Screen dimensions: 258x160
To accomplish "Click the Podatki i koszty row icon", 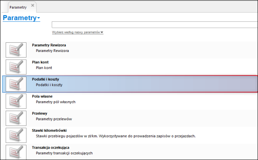I will pos(16,84).
